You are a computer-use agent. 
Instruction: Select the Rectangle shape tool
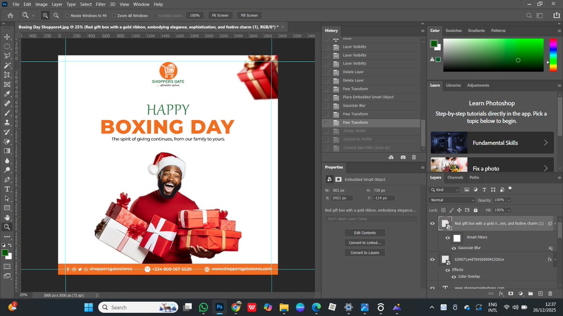click(x=7, y=208)
